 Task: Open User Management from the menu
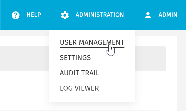pyautogui.click(x=92, y=42)
